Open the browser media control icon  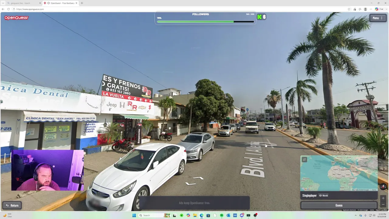[355, 9]
